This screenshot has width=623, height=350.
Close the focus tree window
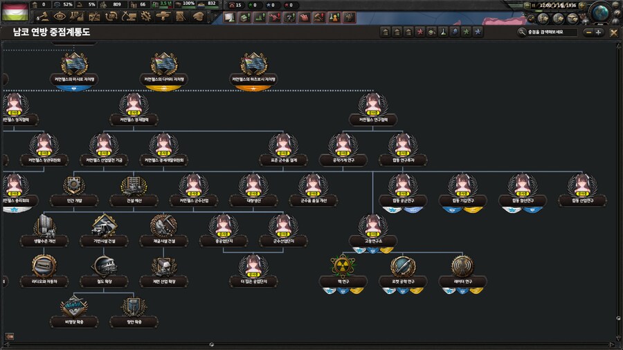coord(613,32)
